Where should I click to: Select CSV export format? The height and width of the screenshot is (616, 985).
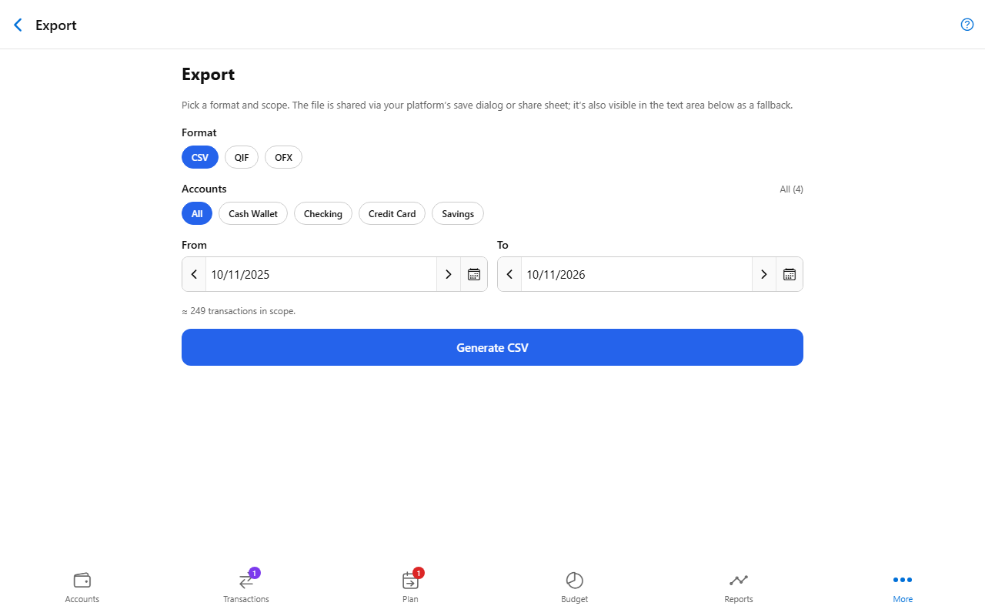click(x=200, y=157)
